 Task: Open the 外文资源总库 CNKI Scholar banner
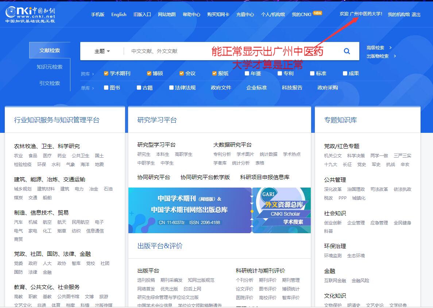click(282, 210)
